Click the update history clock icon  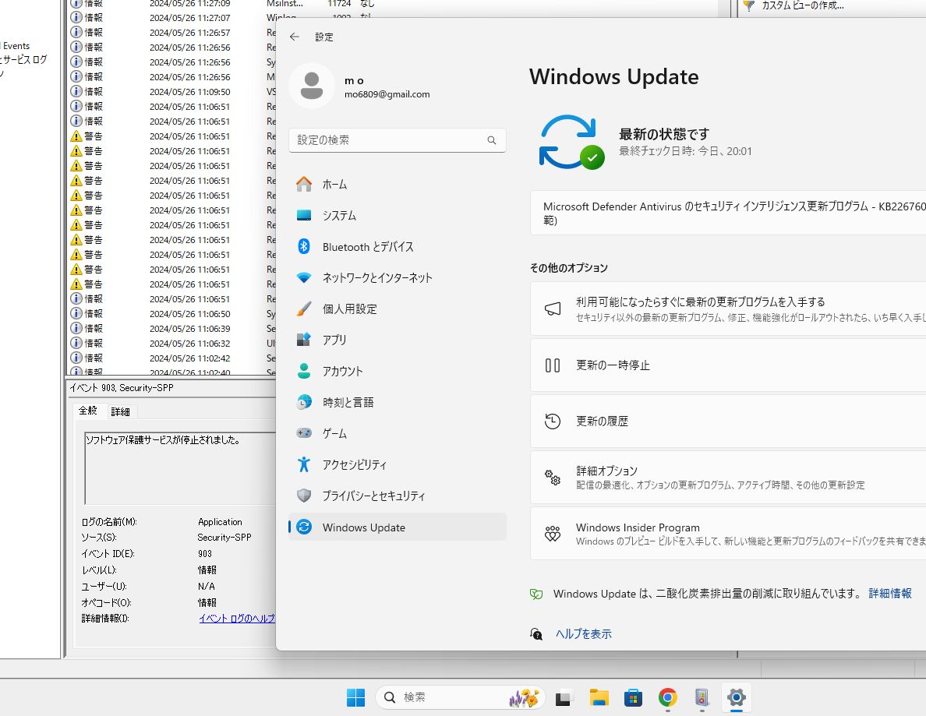pos(553,421)
